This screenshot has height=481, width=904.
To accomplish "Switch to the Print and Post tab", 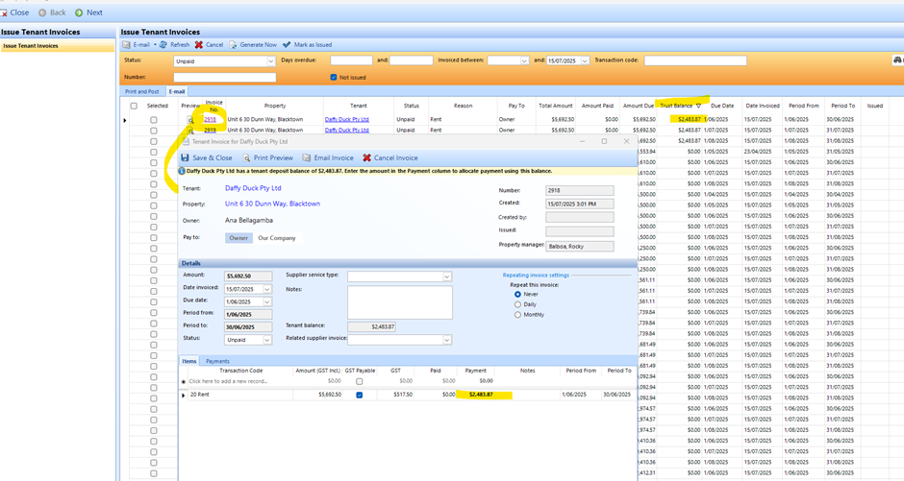I will tap(141, 91).
